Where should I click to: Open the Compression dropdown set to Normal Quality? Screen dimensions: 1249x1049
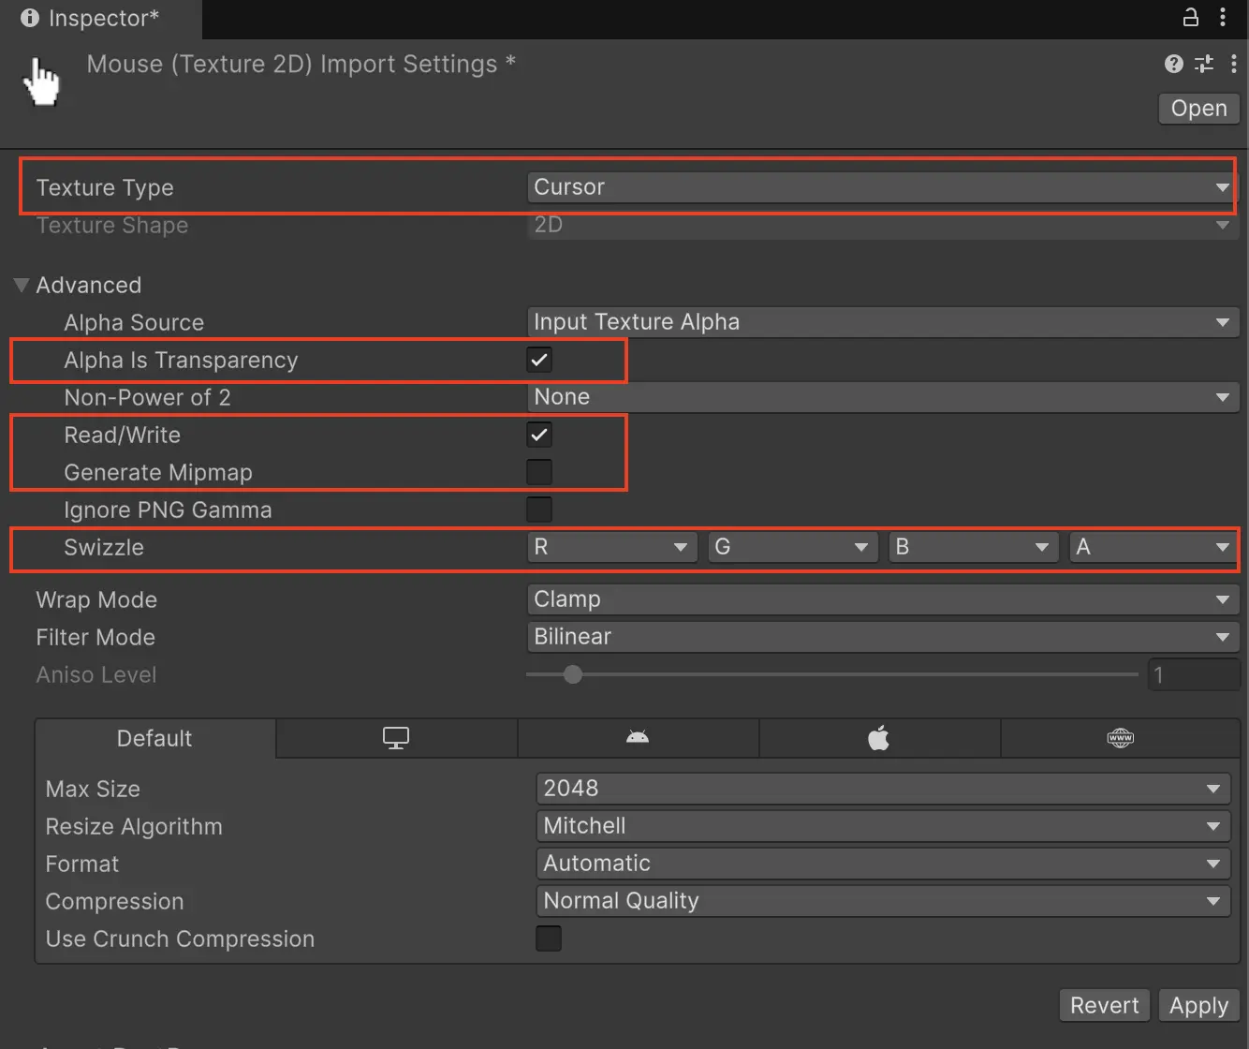click(883, 901)
